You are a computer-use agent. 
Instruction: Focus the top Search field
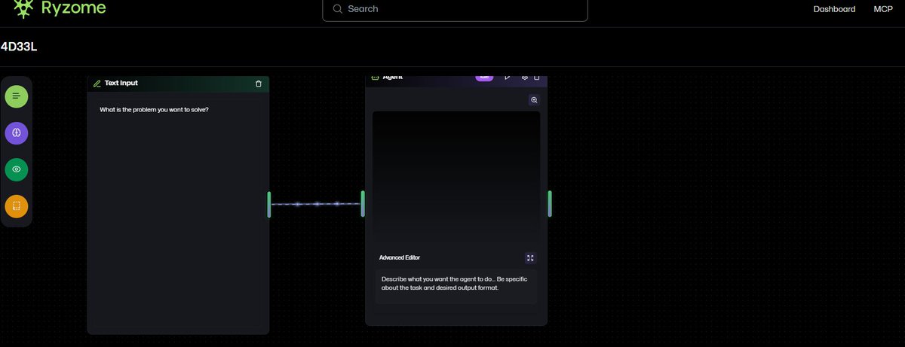point(455,9)
